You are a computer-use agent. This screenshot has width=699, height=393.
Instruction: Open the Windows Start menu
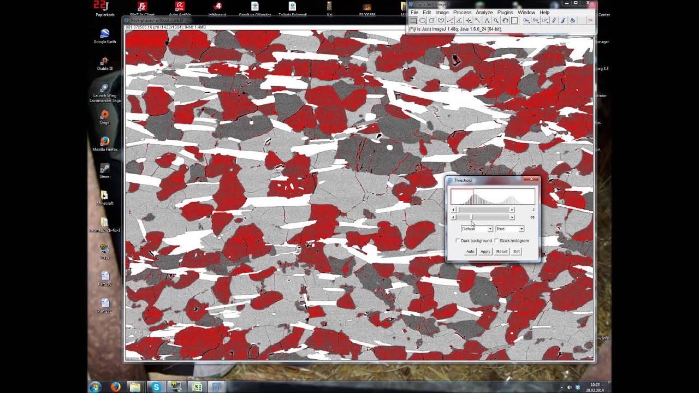(96, 387)
